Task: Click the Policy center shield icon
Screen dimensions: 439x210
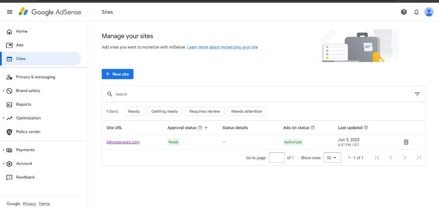Action: tap(10, 132)
